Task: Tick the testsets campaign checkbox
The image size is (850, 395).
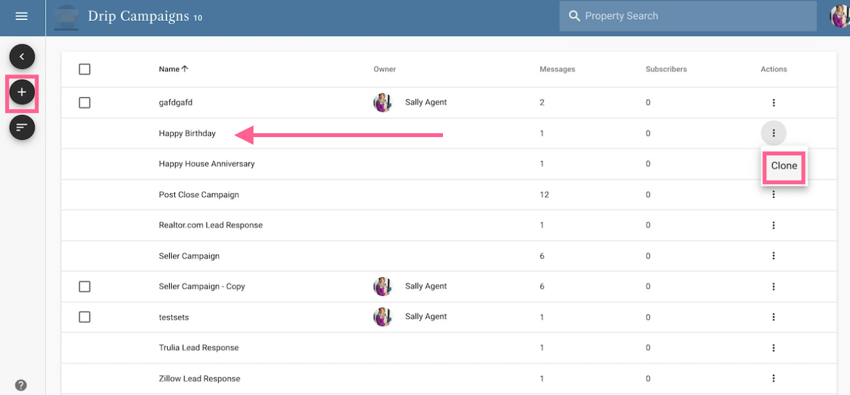Action: click(x=84, y=317)
